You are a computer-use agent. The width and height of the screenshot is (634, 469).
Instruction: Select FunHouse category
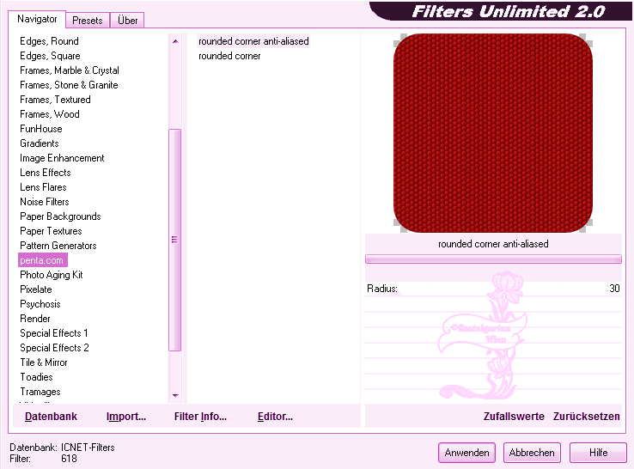[x=41, y=129]
